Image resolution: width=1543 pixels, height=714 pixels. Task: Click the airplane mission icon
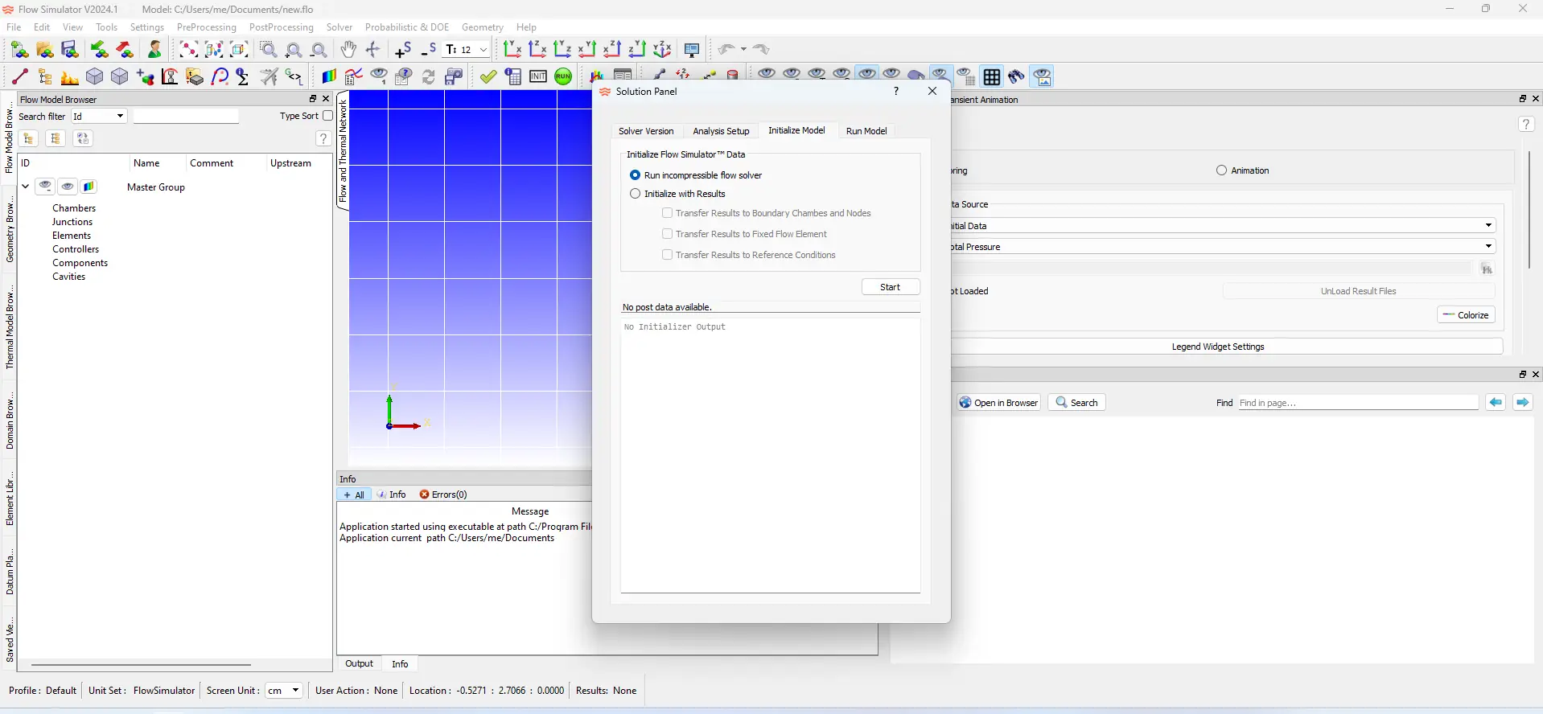tap(270, 77)
